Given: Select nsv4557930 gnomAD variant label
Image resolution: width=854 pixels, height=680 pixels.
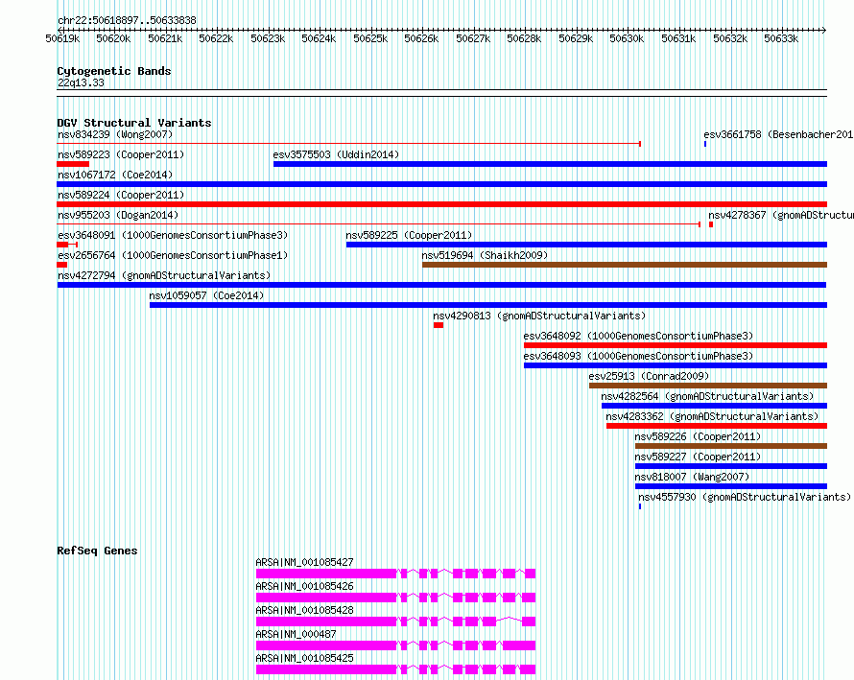Looking at the screenshot, I should 745,497.
